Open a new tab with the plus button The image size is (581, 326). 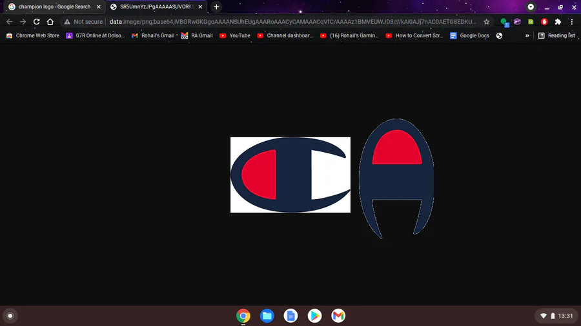(x=216, y=7)
